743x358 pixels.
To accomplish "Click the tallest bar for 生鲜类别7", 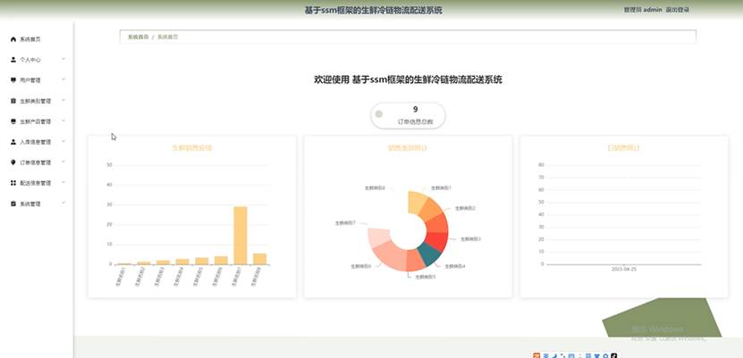I will pos(241,235).
